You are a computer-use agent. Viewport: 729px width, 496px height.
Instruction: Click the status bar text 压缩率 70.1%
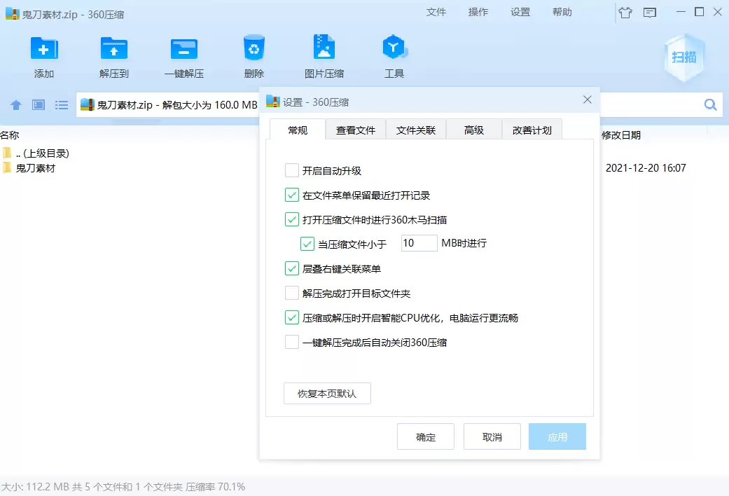pos(215,487)
